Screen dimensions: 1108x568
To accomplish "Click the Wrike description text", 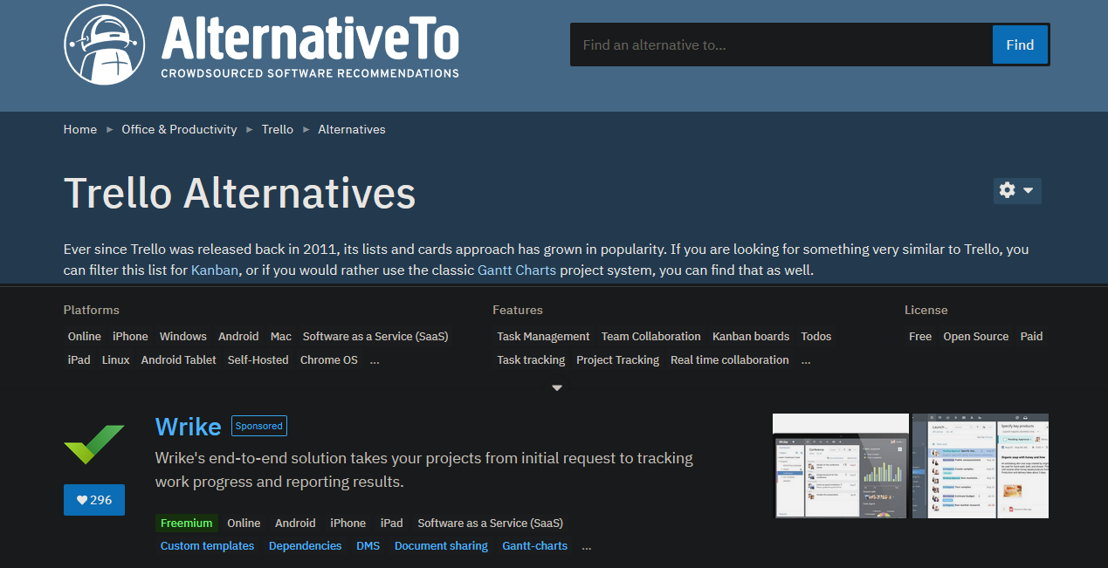I will click(424, 469).
